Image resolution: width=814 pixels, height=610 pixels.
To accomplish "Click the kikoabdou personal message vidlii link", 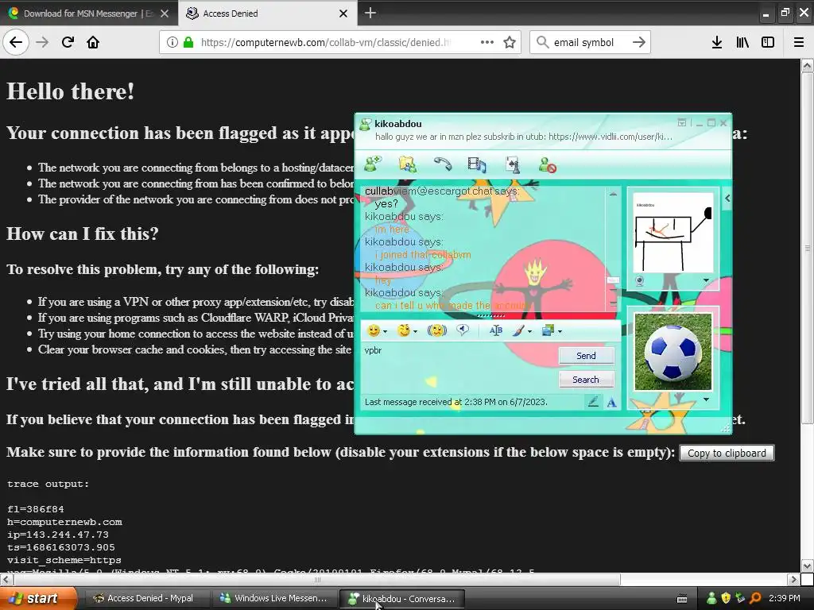I will tap(610, 137).
